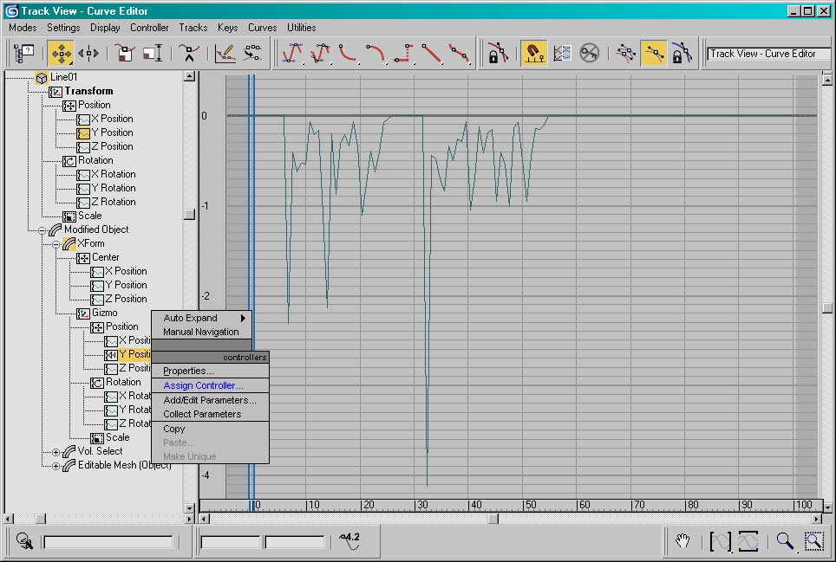Image resolution: width=836 pixels, height=562 pixels.
Task: Open the Curves menu
Action: 262,28
